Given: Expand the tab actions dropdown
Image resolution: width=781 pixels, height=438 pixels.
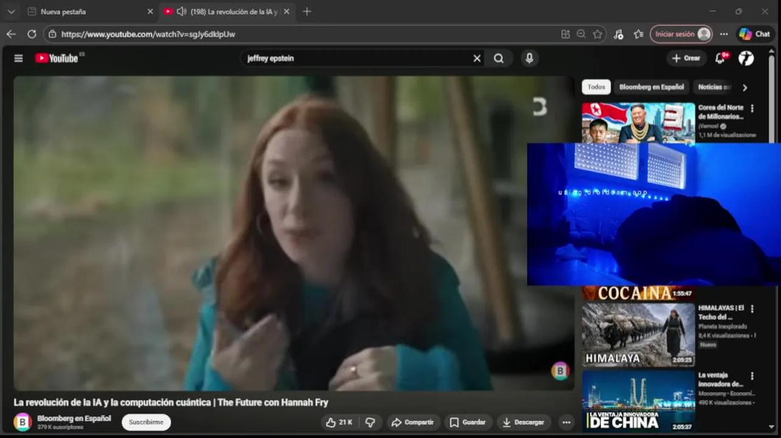Looking at the screenshot, I should point(11,12).
